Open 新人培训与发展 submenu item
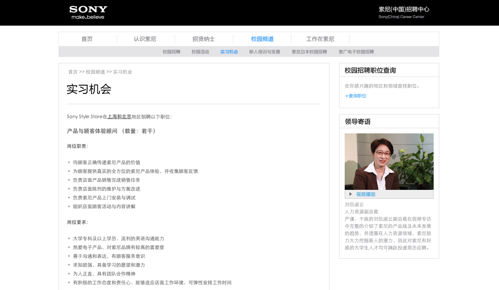 pos(265,52)
